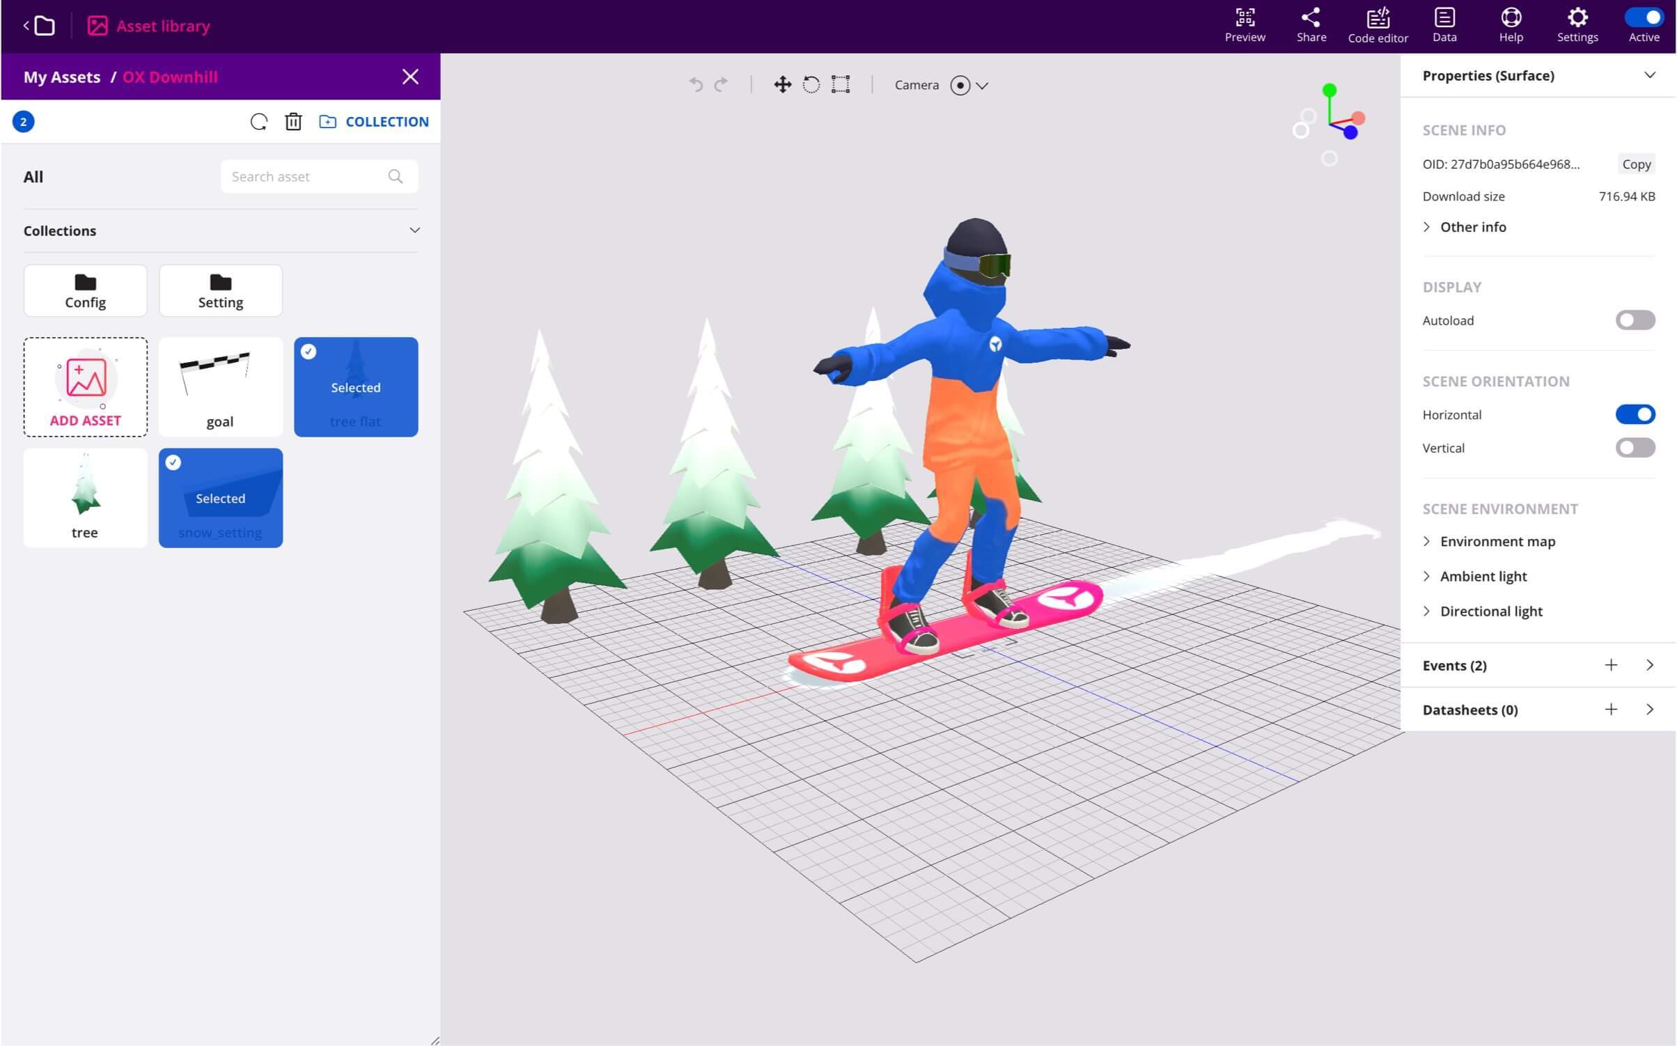Close the asset library panel
Viewport: 1677px width, 1046px height.
click(410, 77)
